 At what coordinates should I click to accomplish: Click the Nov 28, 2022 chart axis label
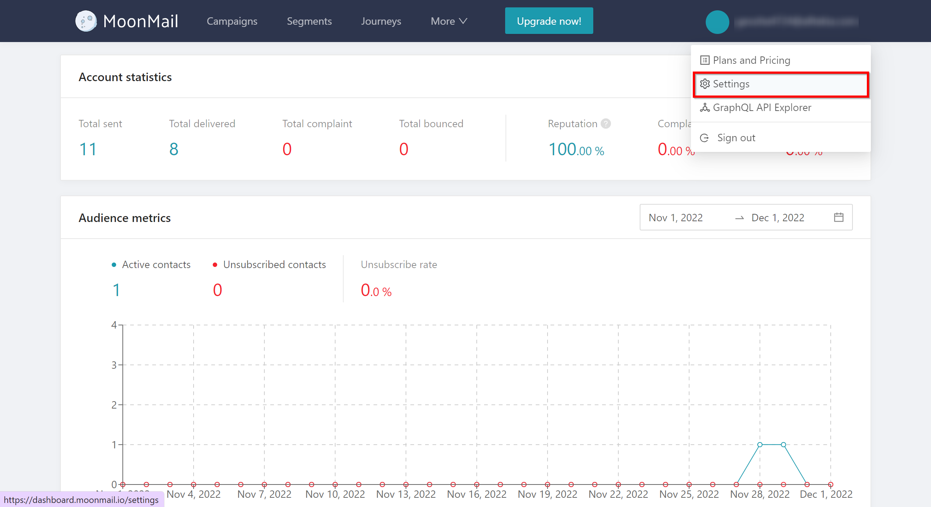click(x=760, y=494)
